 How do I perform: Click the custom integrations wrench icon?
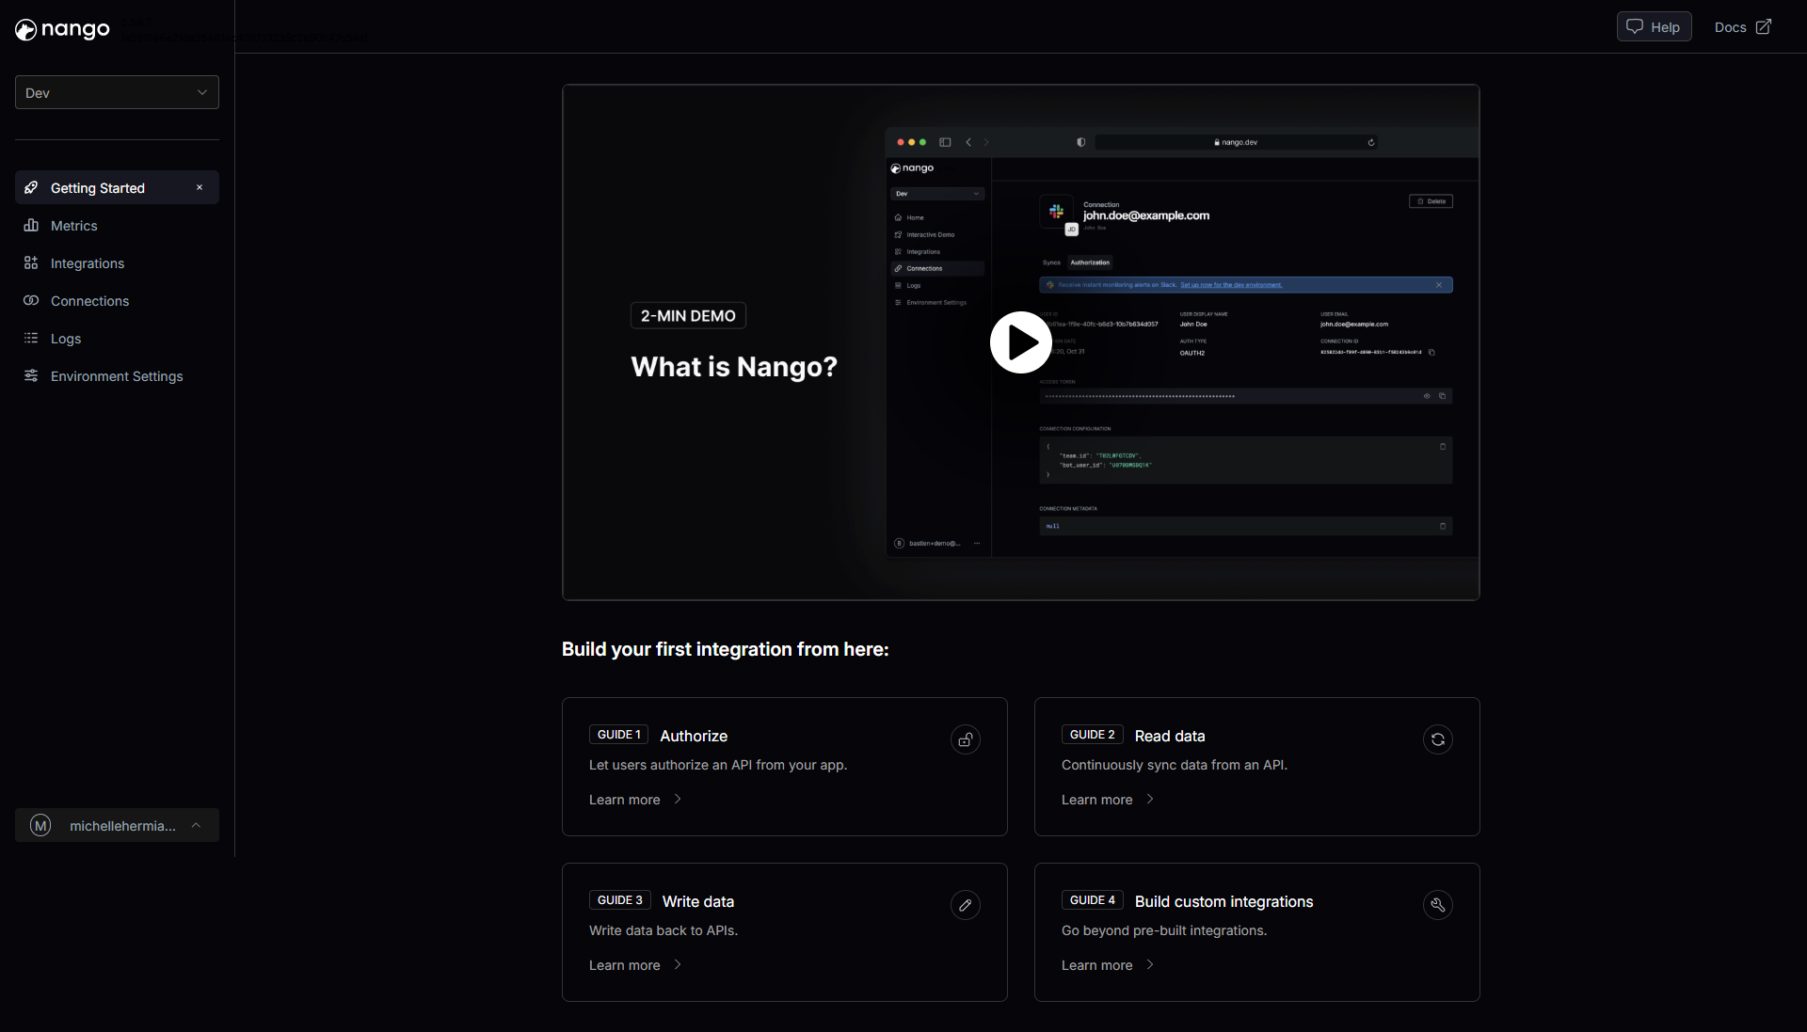(1437, 905)
